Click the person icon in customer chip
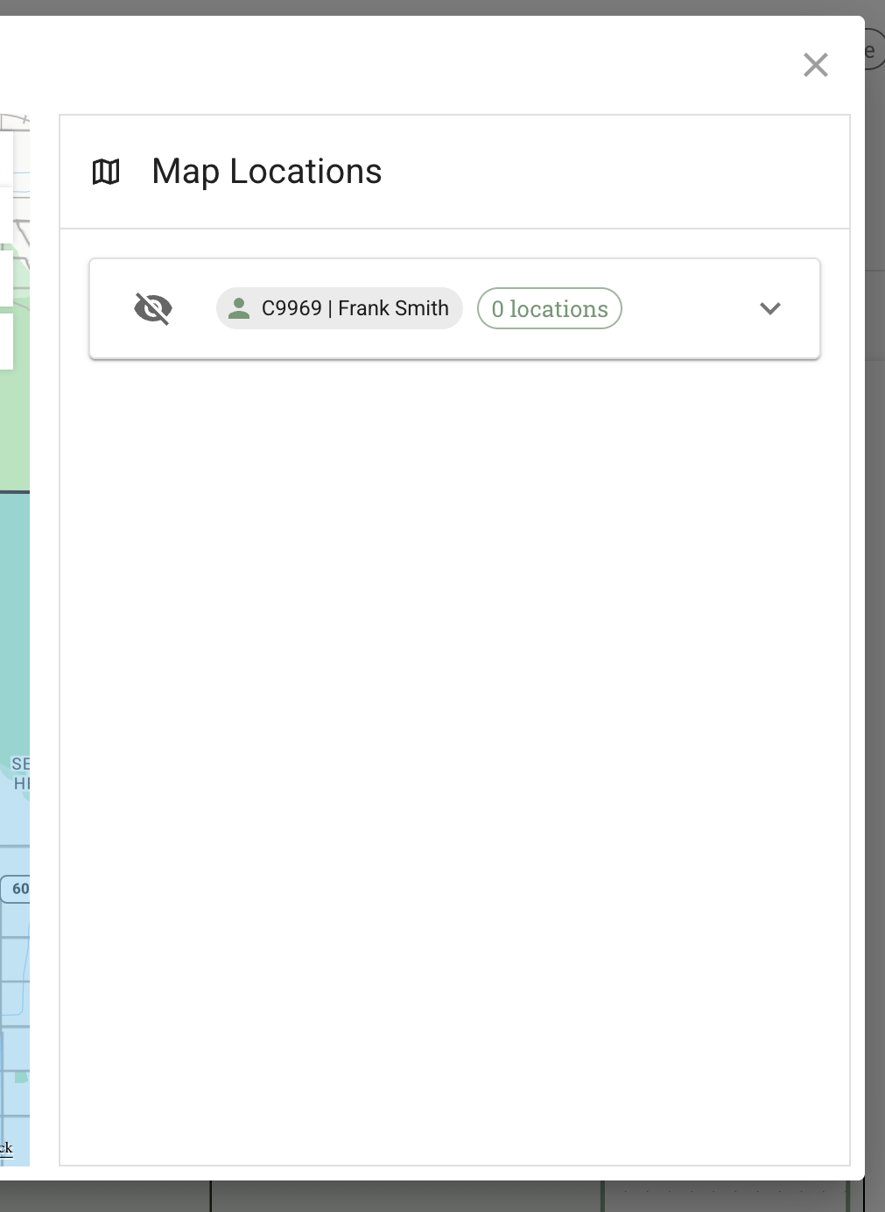 238,308
